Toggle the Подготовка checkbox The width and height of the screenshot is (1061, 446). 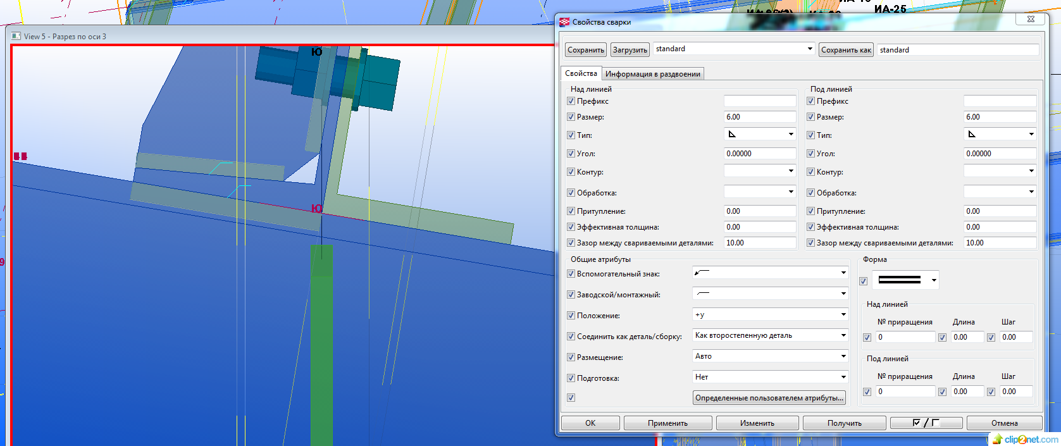click(571, 378)
